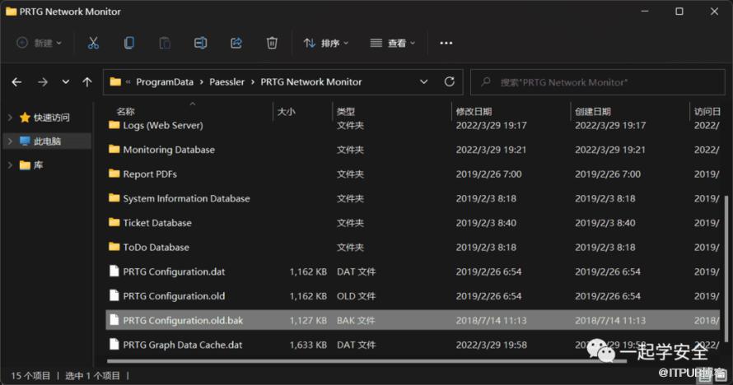
Task: Click the Share icon in toolbar
Action: point(236,43)
